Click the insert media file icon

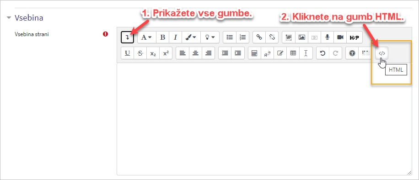point(315,37)
